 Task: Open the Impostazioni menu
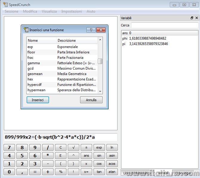tap(71, 11)
